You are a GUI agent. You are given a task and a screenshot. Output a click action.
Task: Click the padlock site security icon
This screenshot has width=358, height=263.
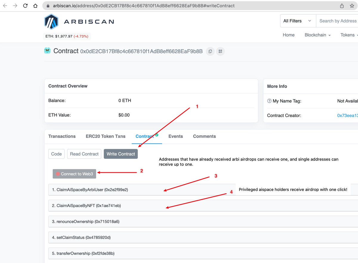[x=48, y=6]
